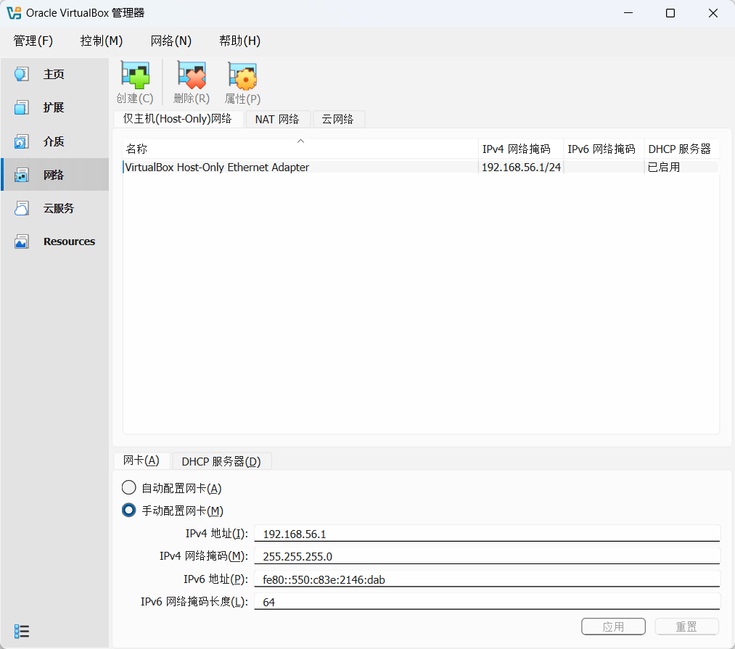735x649 pixels.
Task: Switch to the DHCP 服务器(D) tab
Action: coord(221,462)
